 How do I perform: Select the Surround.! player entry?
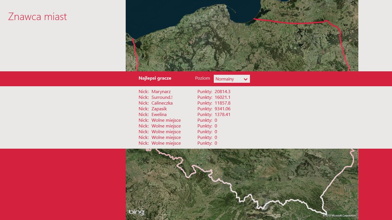pos(162,97)
